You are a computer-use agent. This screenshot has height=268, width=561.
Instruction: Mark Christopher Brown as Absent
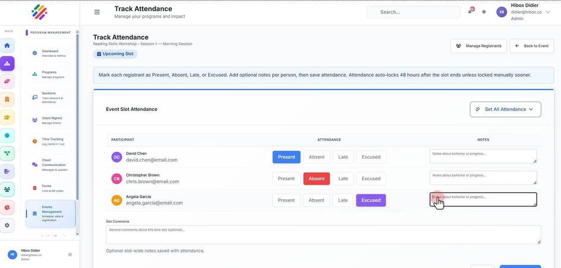pyautogui.click(x=317, y=178)
